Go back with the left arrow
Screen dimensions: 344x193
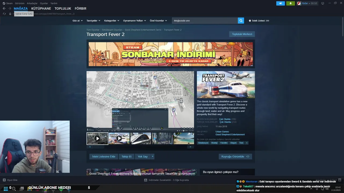tap(4, 9)
